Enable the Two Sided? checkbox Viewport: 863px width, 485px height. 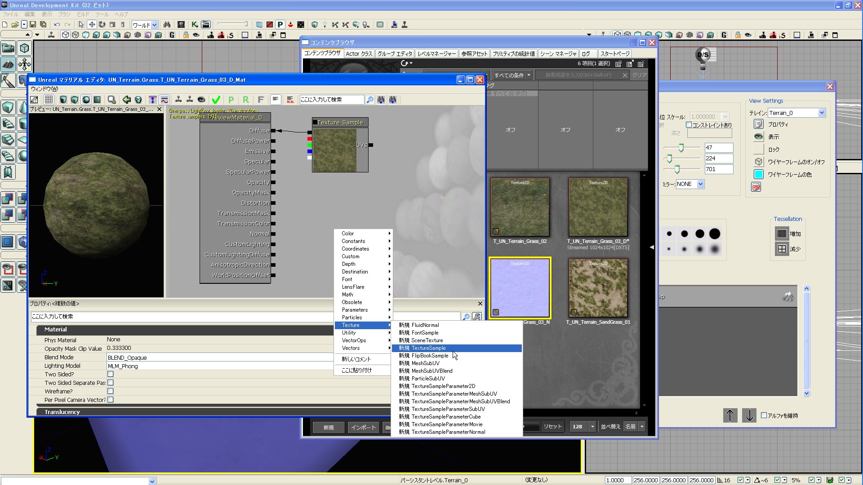click(111, 374)
